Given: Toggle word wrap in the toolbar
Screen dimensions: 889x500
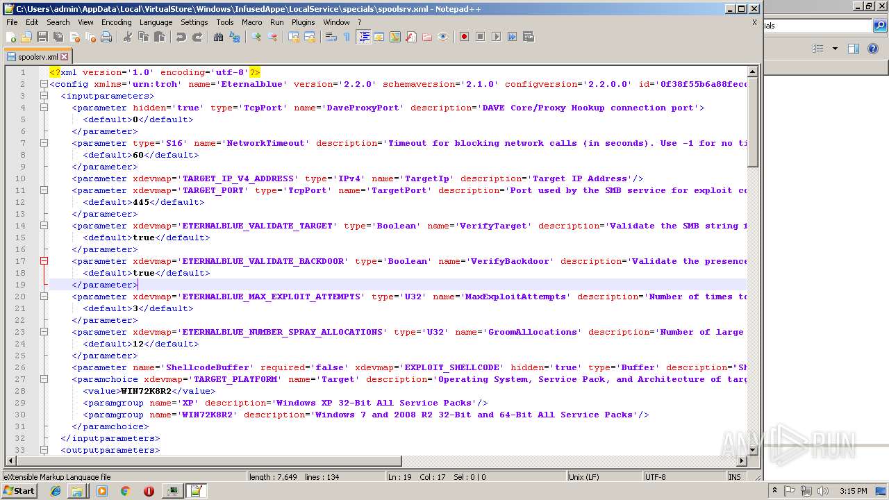Looking at the screenshot, I should pos(331,37).
